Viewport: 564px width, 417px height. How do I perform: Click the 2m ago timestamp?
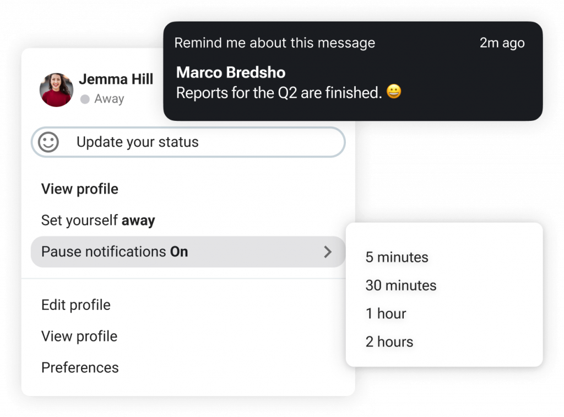coord(502,43)
